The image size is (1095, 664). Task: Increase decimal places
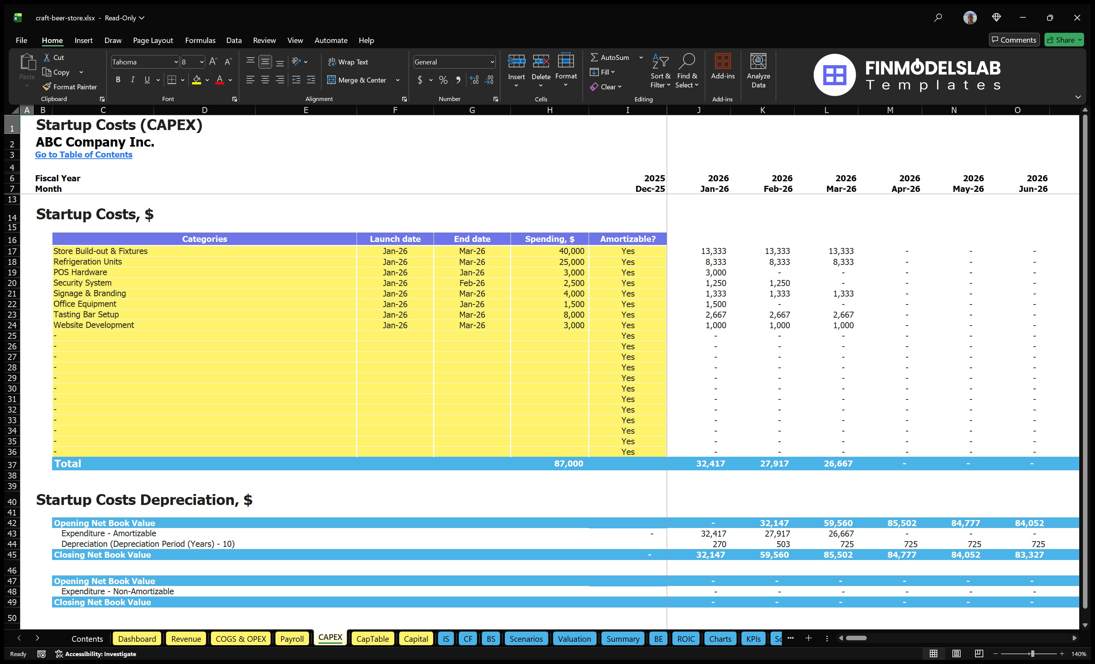coord(474,80)
